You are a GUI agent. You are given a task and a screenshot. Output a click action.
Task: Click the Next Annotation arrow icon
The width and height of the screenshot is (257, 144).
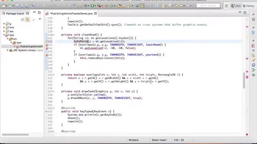point(162,6)
